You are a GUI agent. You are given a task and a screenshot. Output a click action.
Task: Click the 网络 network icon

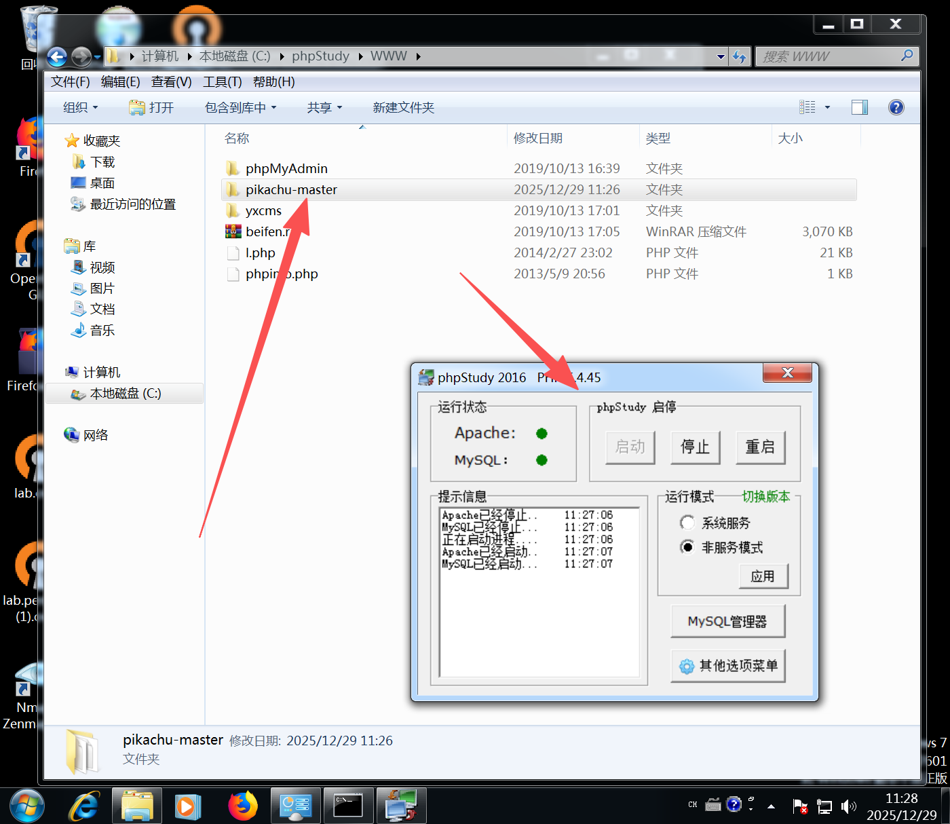tap(72, 434)
